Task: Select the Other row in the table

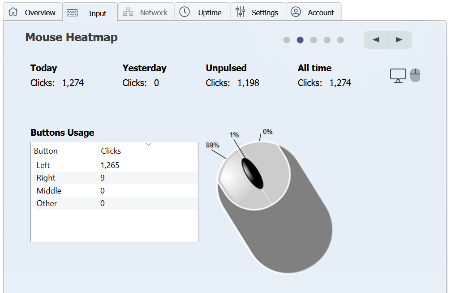Action: pyautogui.click(x=116, y=203)
